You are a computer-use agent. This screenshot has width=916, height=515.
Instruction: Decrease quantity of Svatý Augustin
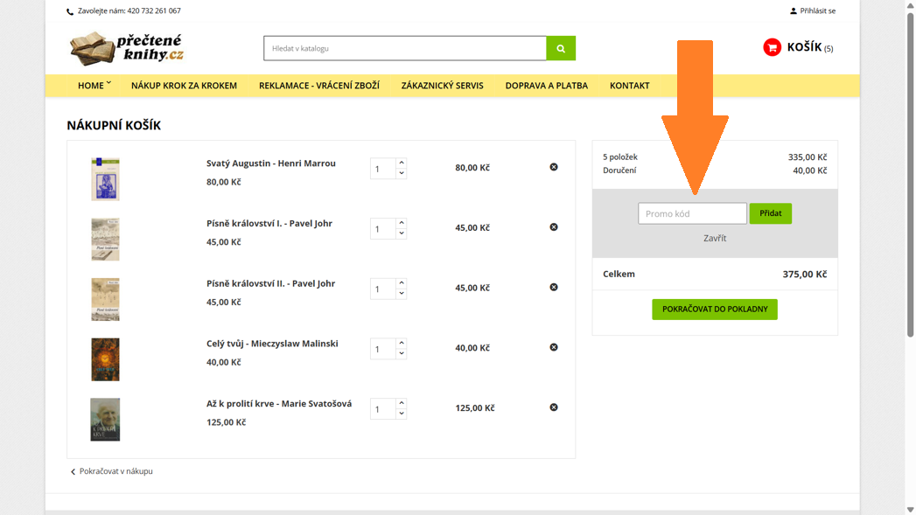402,173
